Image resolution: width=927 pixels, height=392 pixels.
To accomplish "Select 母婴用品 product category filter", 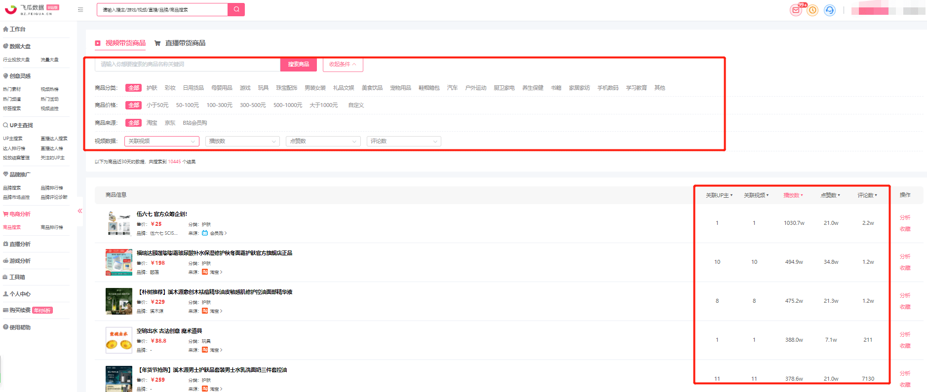I will [222, 88].
